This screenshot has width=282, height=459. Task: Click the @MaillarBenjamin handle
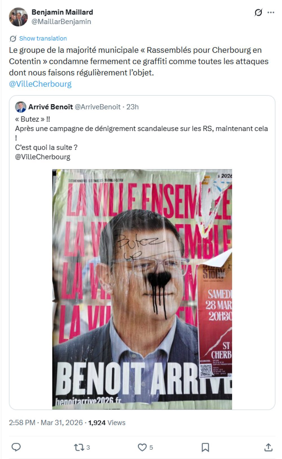coord(61,22)
